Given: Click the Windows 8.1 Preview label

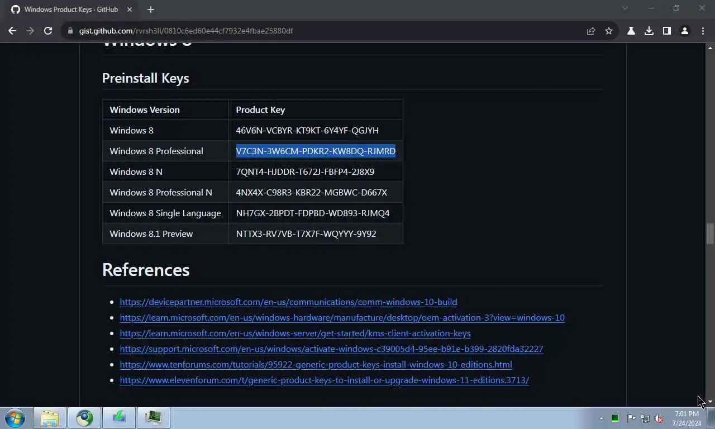Looking at the screenshot, I should pyautogui.click(x=151, y=233).
